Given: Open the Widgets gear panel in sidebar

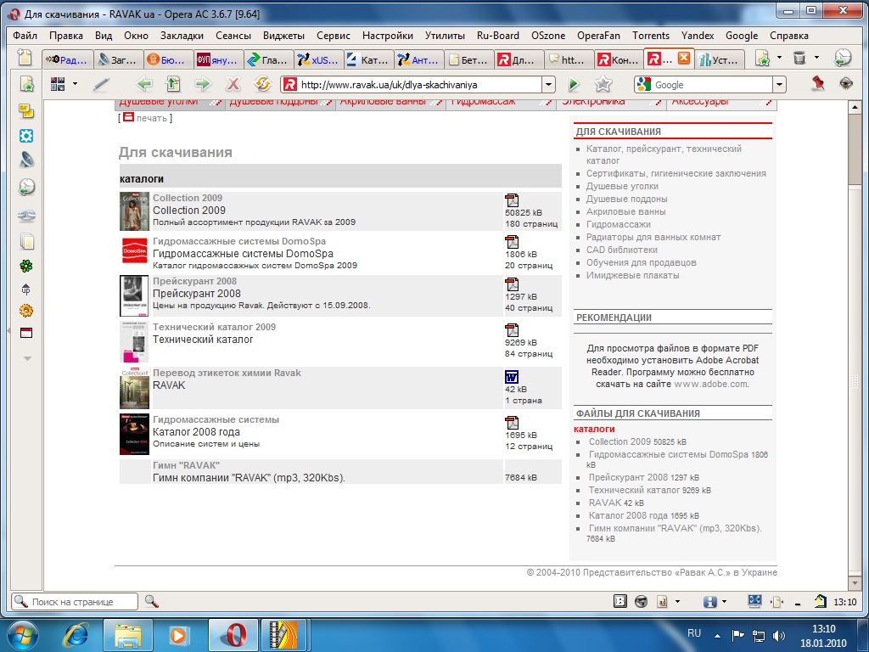Looking at the screenshot, I should (x=26, y=136).
